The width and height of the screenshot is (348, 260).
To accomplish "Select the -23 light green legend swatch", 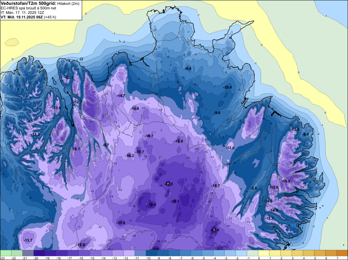I will point(6,253).
